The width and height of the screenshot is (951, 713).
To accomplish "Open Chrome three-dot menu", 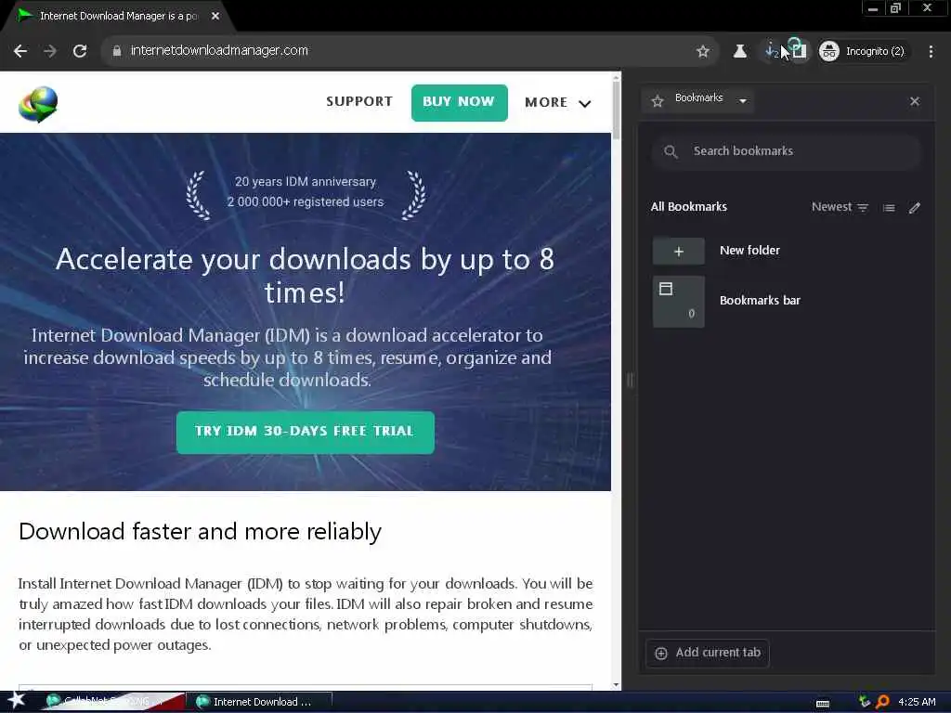I will click(x=931, y=52).
